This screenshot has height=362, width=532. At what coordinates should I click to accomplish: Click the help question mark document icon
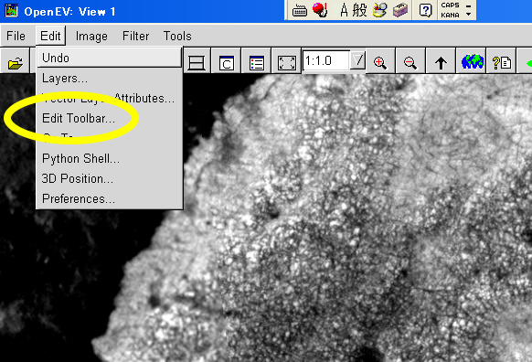pyautogui.click(x=502, y=63)
